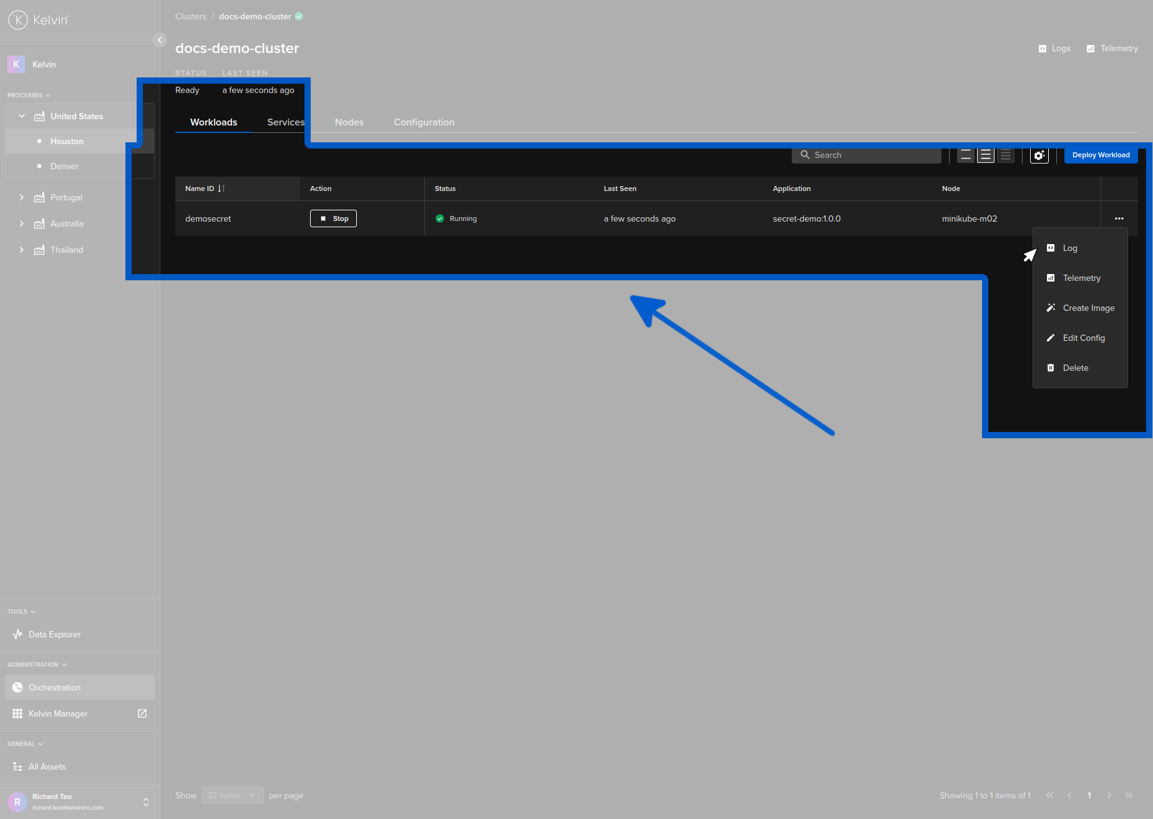Select Delete from the workload context menu
This screenshot has height=819, width=1153.
[x=1075, y=368]
